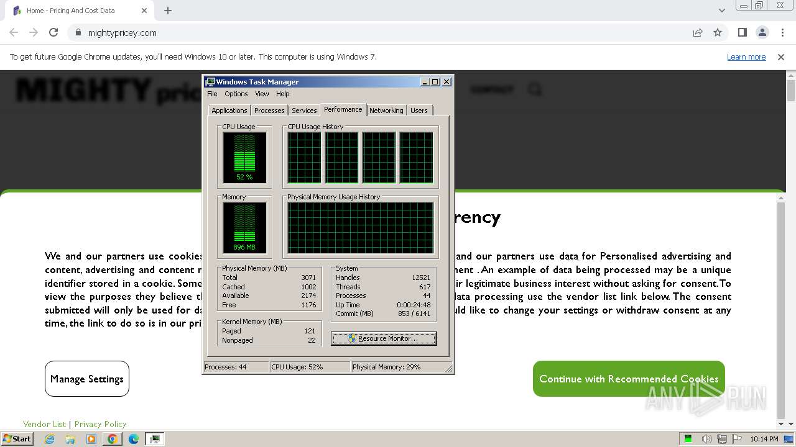Toggle Chrome side panel
The image size is (796, 447).
[x=742, y=33]
